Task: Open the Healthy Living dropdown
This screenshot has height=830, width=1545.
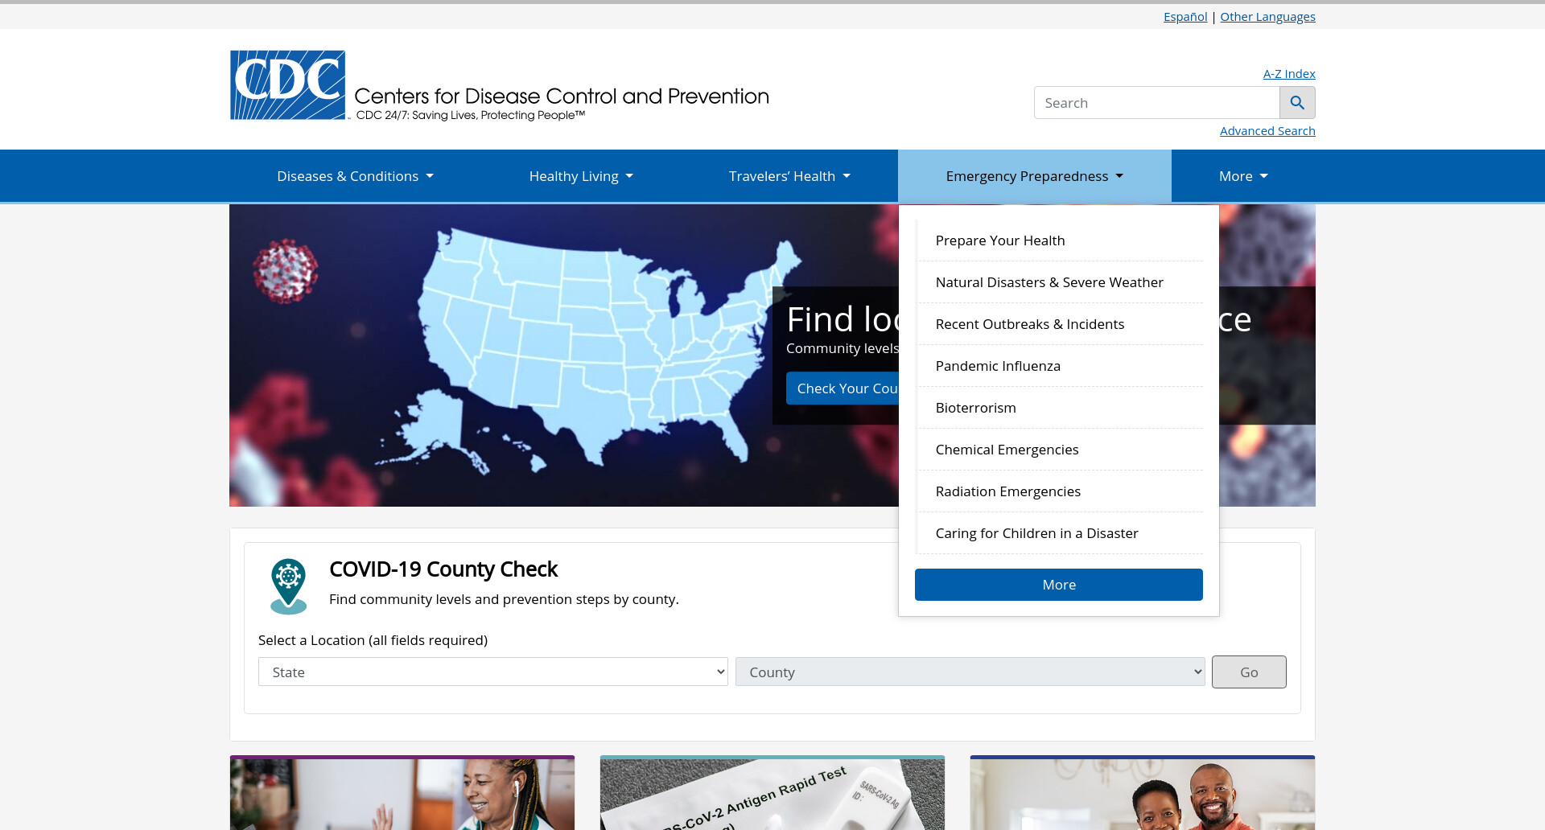Action: tap(581, 176)
